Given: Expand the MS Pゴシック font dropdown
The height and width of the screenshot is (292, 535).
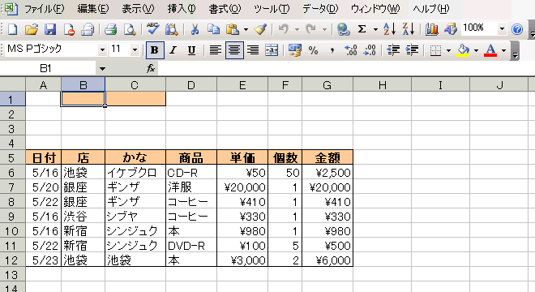Looking at the screenshot, I should pos(102,50).
